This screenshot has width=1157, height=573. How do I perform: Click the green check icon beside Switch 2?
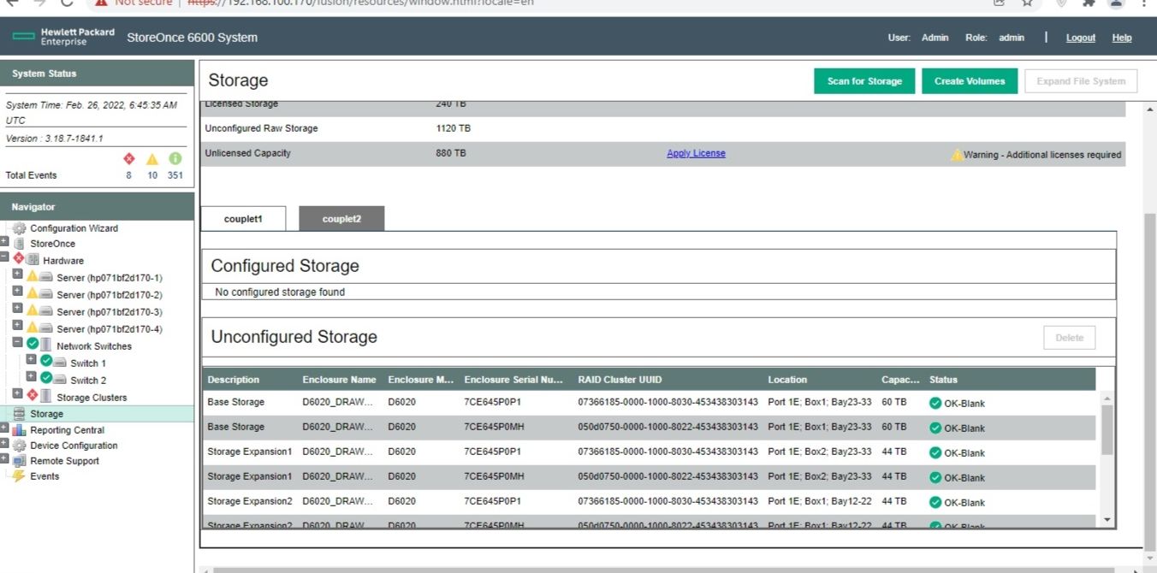(46, 378)
